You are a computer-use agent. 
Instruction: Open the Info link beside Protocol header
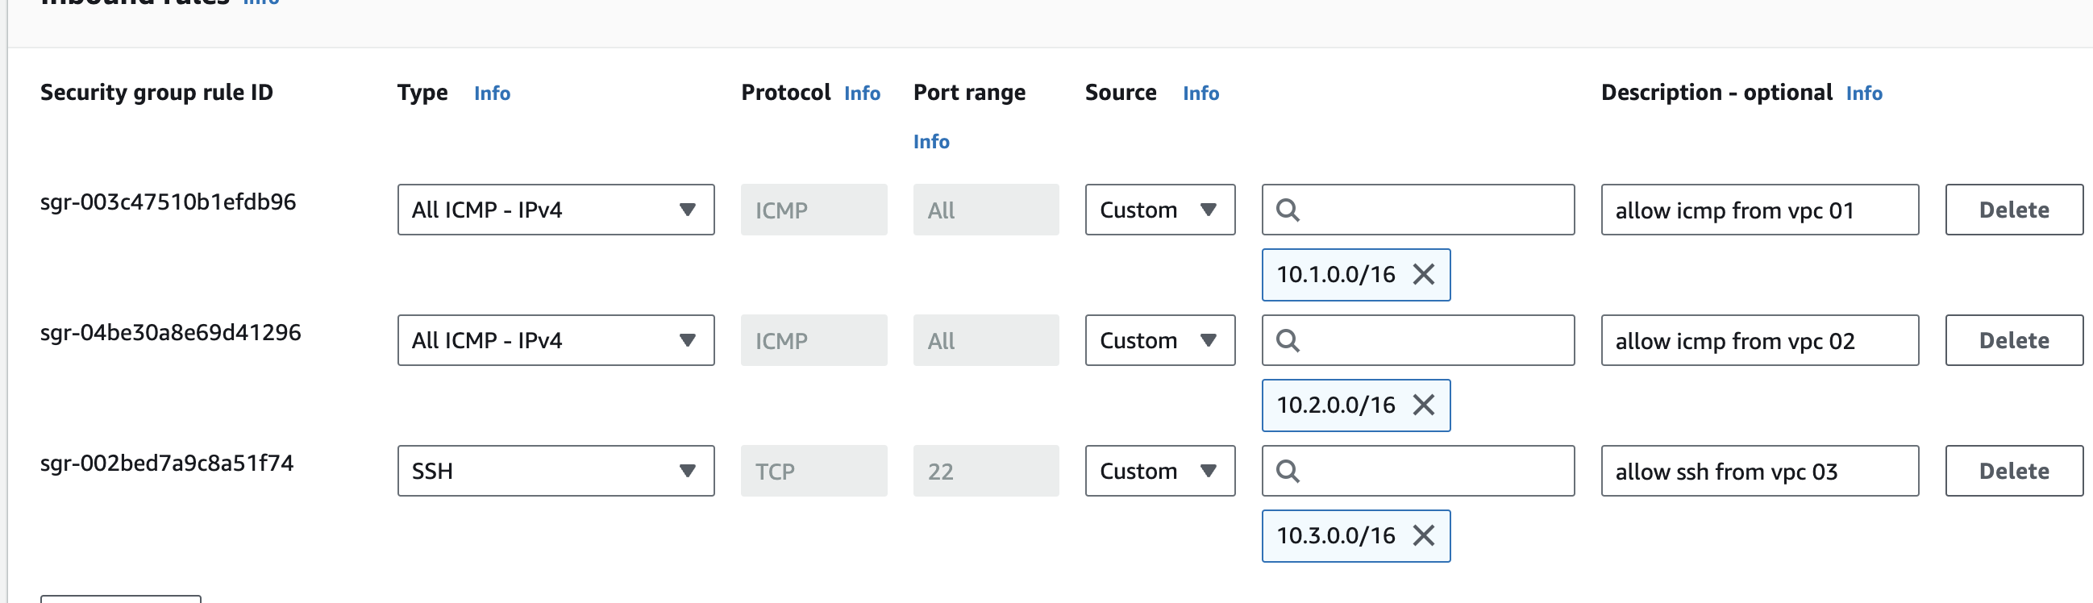pos(862,94)
